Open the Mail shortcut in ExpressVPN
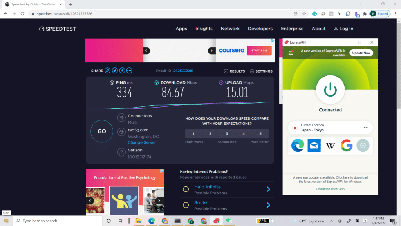401x226 pixels. pyautogui.click(x=314, y=146)
